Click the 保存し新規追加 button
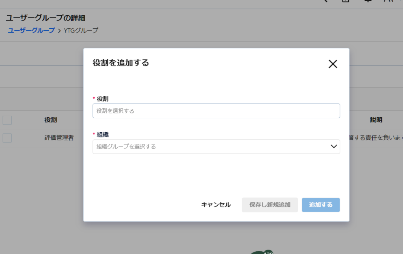This screenshot has width=403, height=254. pyautogui.click(x=270, y=205)
